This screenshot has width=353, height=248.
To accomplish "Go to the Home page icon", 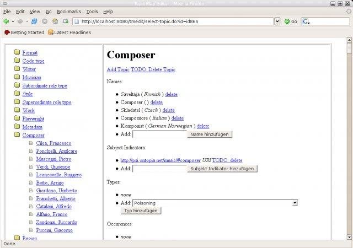I will (55, 21).
